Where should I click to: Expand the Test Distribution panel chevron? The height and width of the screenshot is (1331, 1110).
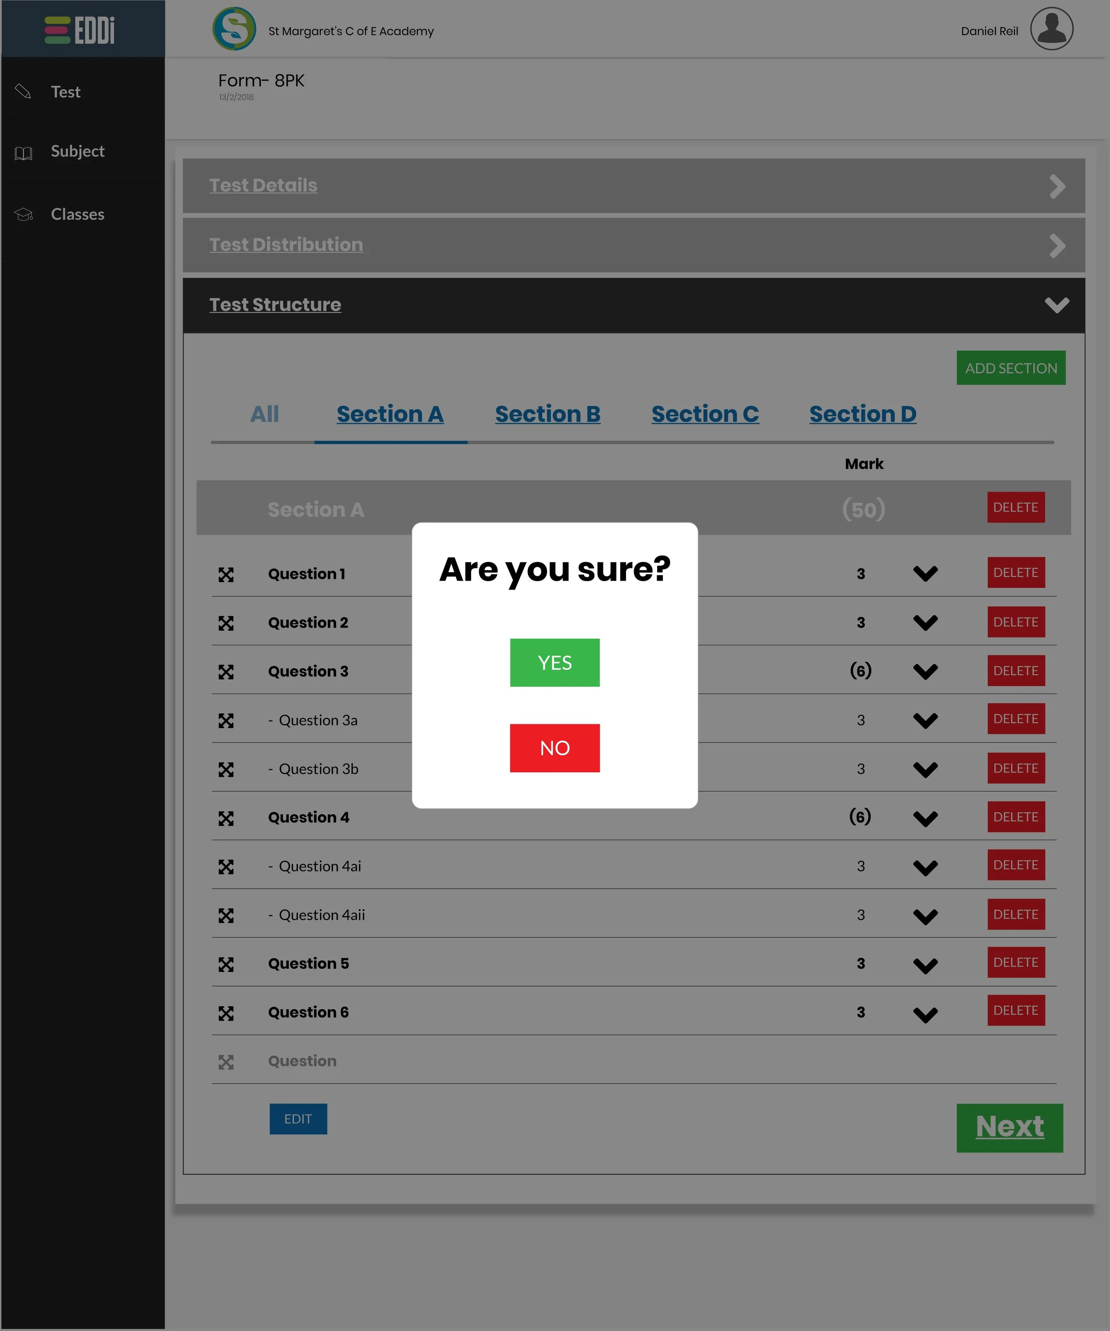pos(1056,246)
